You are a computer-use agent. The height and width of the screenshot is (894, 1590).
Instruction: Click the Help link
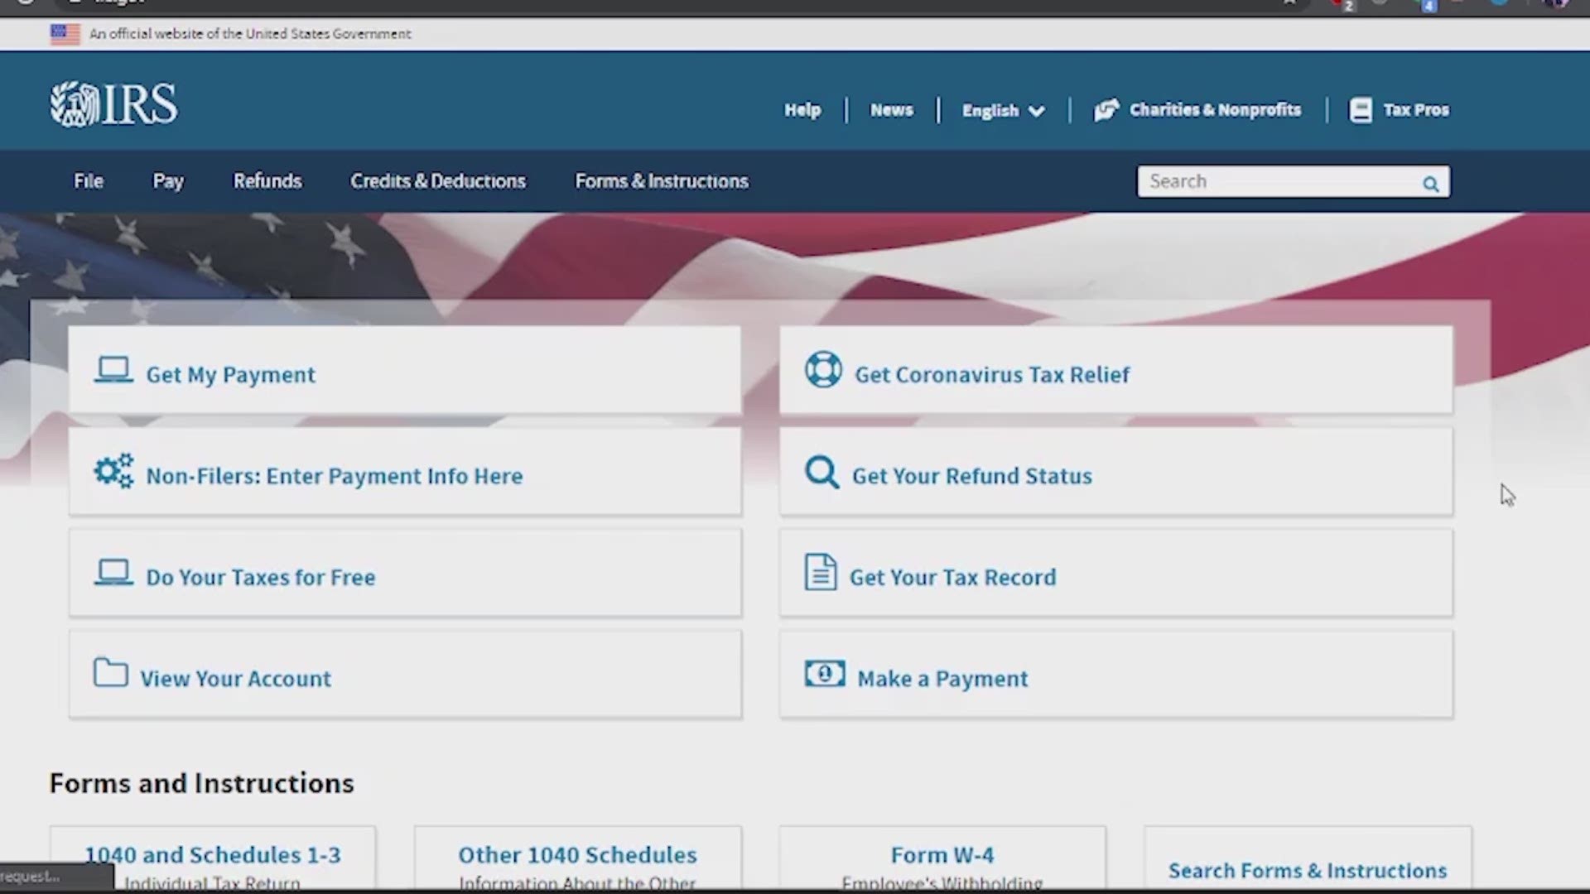point(802,110)
